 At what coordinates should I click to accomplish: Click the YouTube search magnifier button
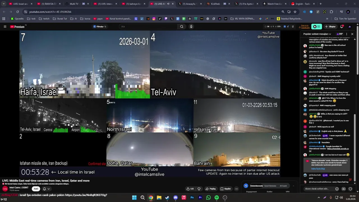click(182, 27)
